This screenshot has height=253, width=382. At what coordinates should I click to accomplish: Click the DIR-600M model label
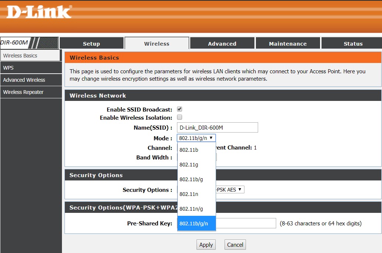coord(14,43)
